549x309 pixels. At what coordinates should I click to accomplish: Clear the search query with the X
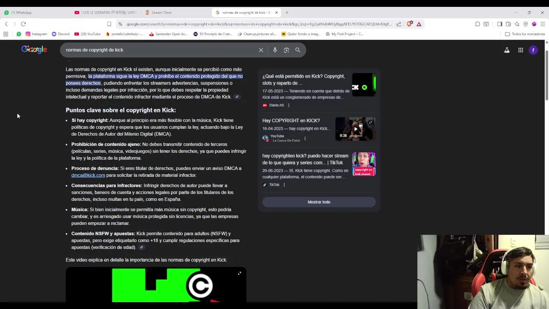[x=261, y=50]
